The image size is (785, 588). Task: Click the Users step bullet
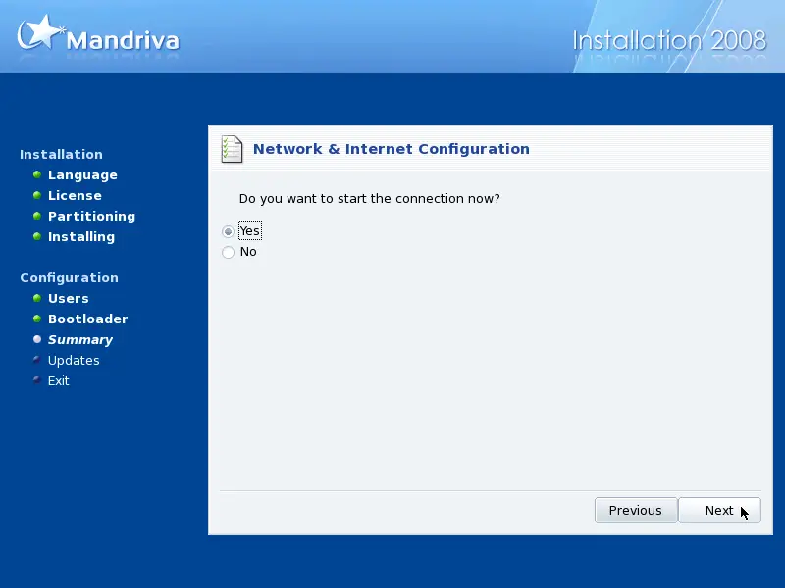pyautogui.click(x=37, y=298)
